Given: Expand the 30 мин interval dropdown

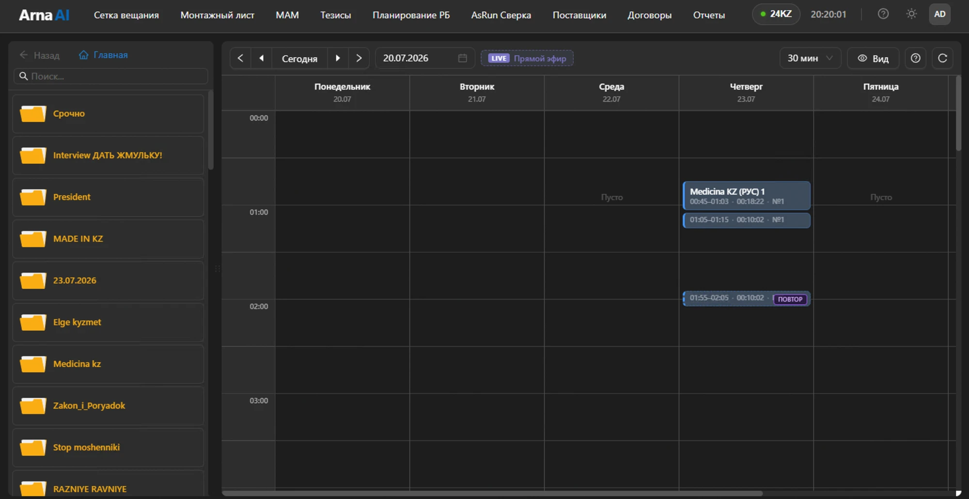Looking at the screenshot, I should [810, 58].
